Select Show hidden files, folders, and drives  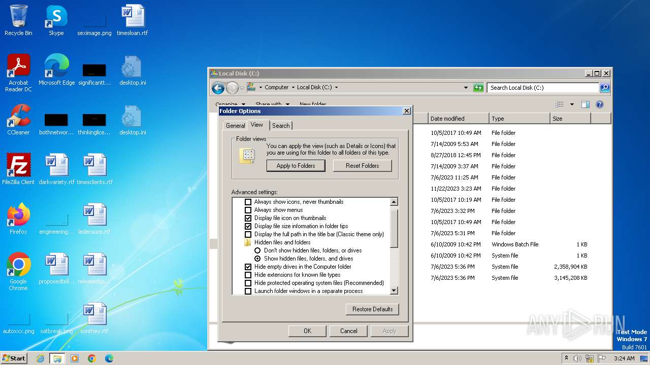pos(257,259)
